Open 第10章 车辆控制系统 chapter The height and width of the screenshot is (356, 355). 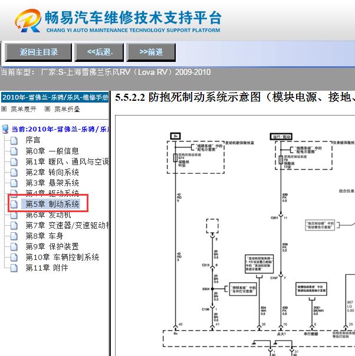pyautogui.click(x=62, y=257)
